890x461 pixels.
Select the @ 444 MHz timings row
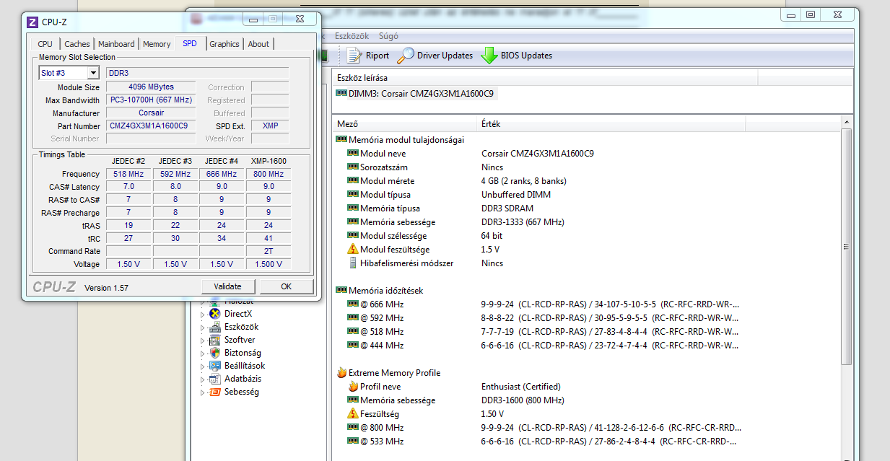tap(586, 346)
